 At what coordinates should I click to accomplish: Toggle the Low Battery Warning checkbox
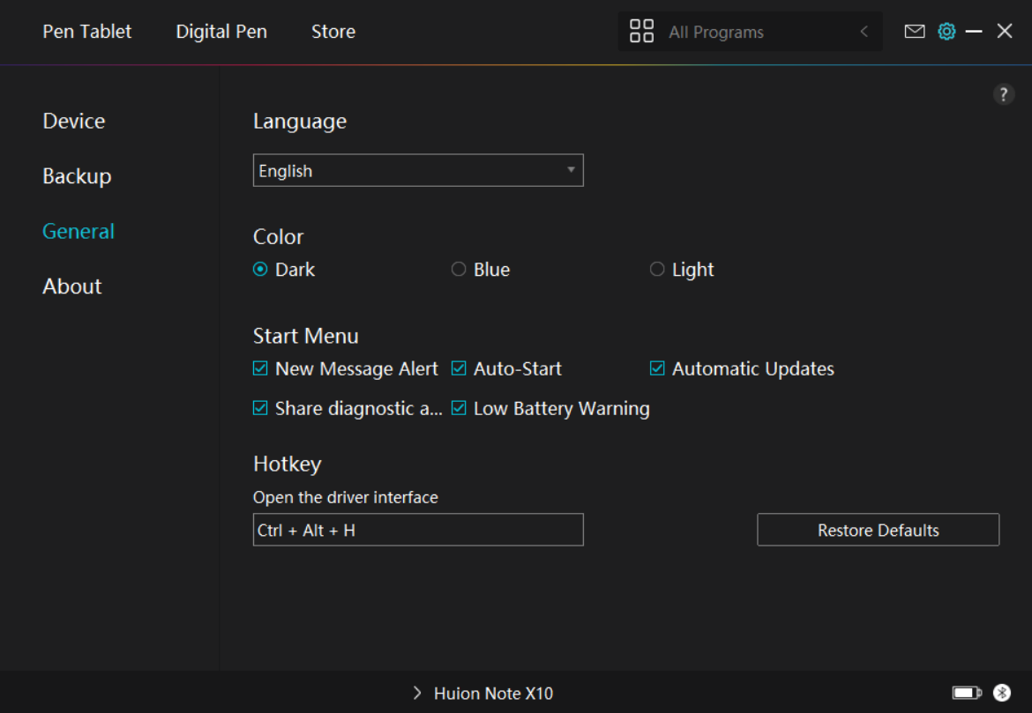pos(459,408)
